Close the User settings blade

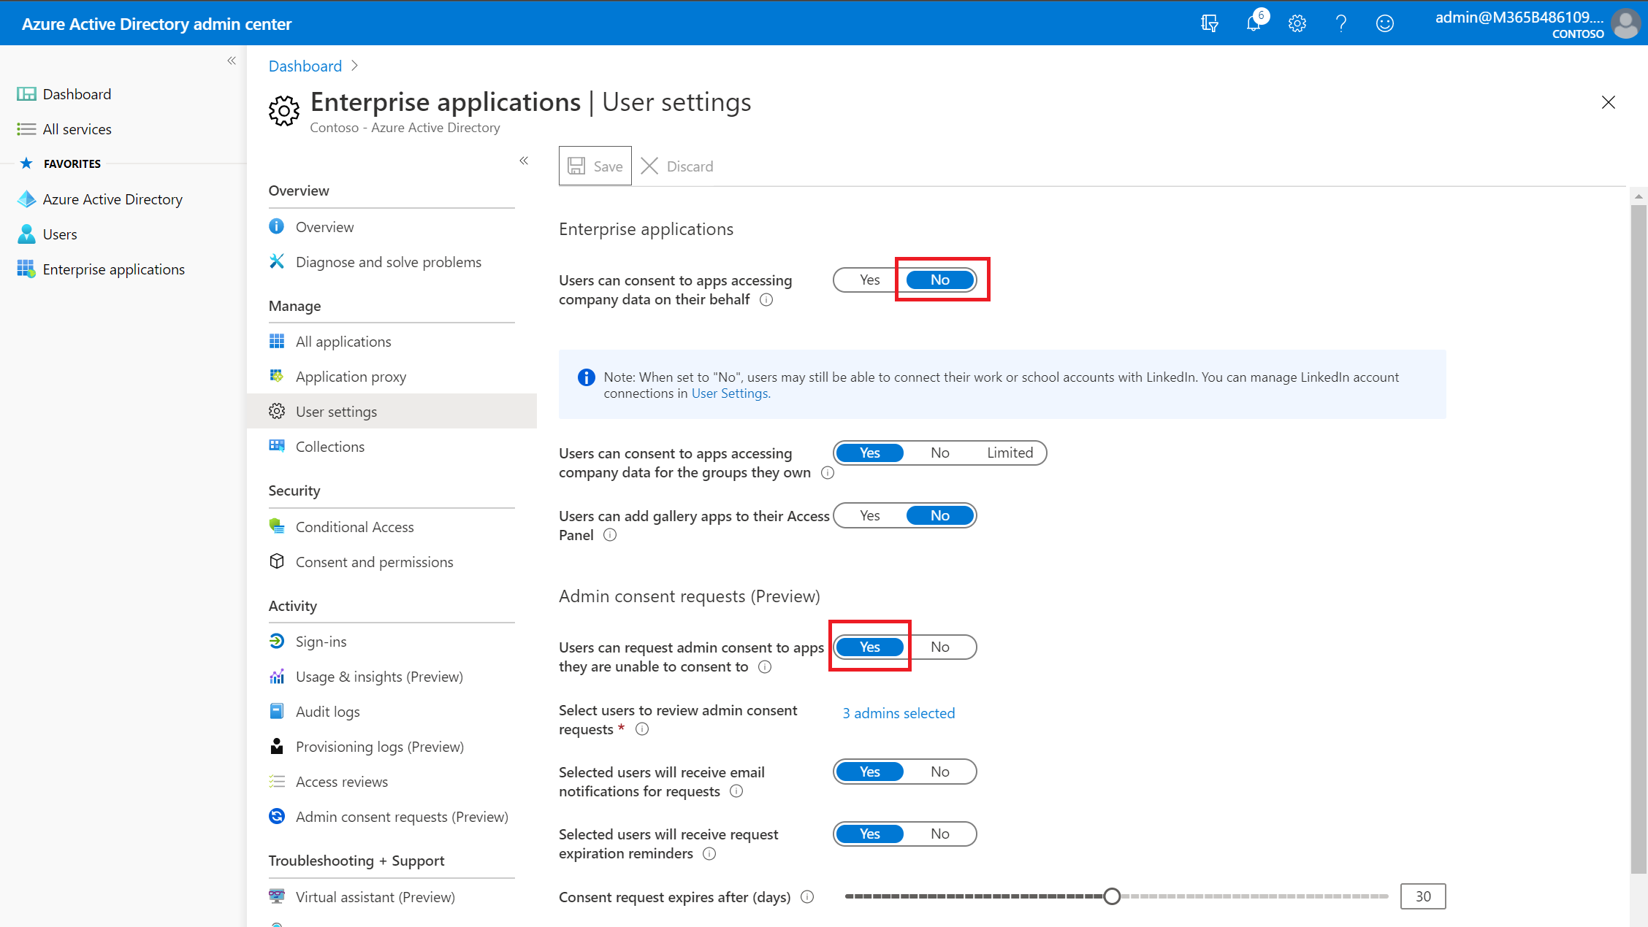[x=1609, y=102]
